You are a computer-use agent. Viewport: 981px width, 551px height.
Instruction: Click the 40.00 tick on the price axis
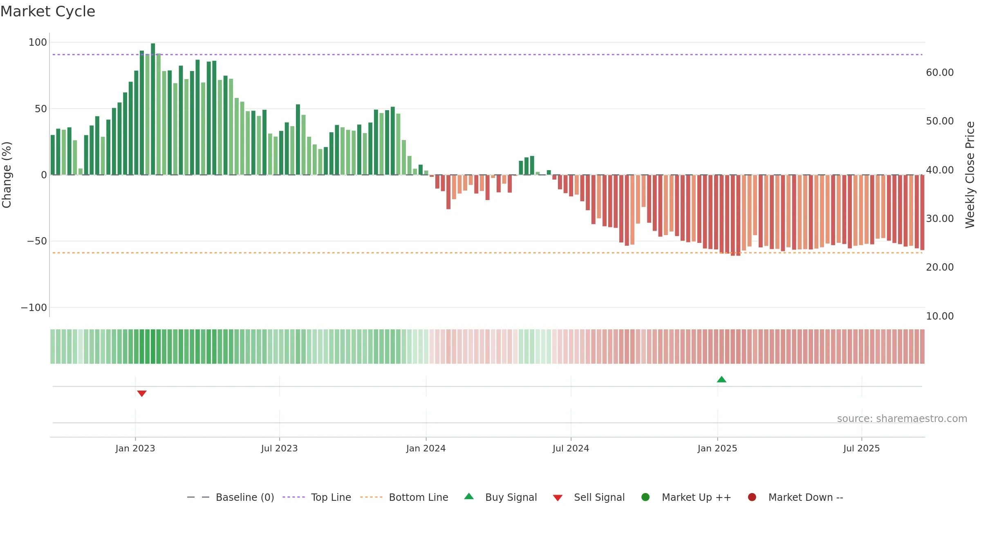point(940,170)
